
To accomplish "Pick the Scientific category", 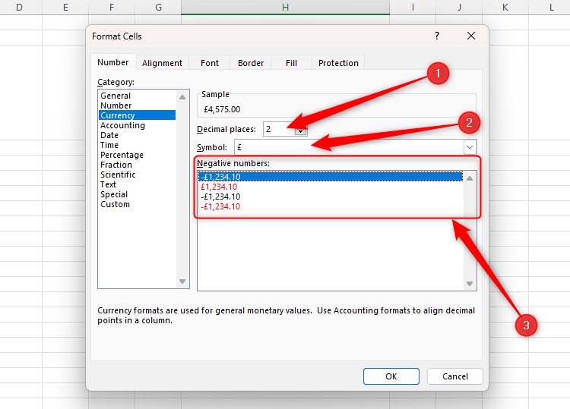I will point(138,175).
